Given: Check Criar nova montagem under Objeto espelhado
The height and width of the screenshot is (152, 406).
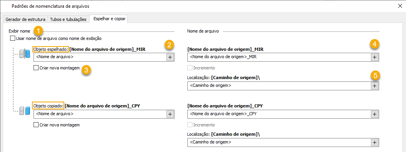Looking at the screenshot, I should coord(36,68).
